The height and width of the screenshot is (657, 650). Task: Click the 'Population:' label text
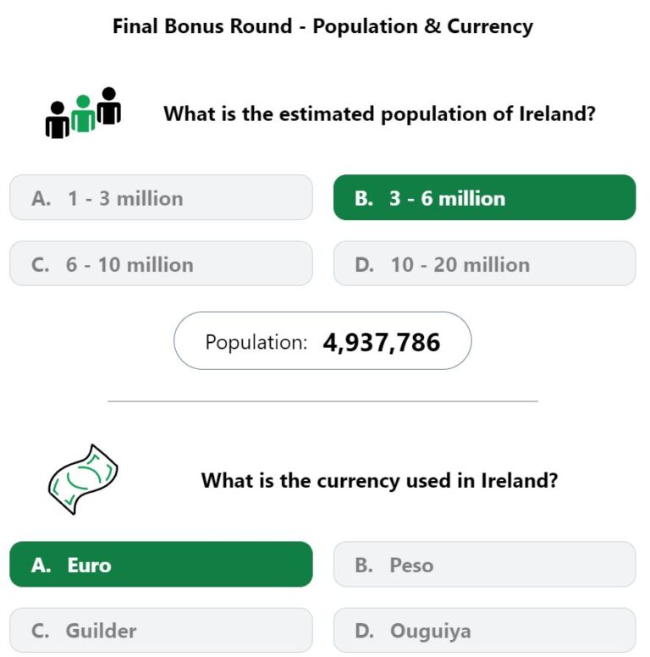(x=256, y=342)
